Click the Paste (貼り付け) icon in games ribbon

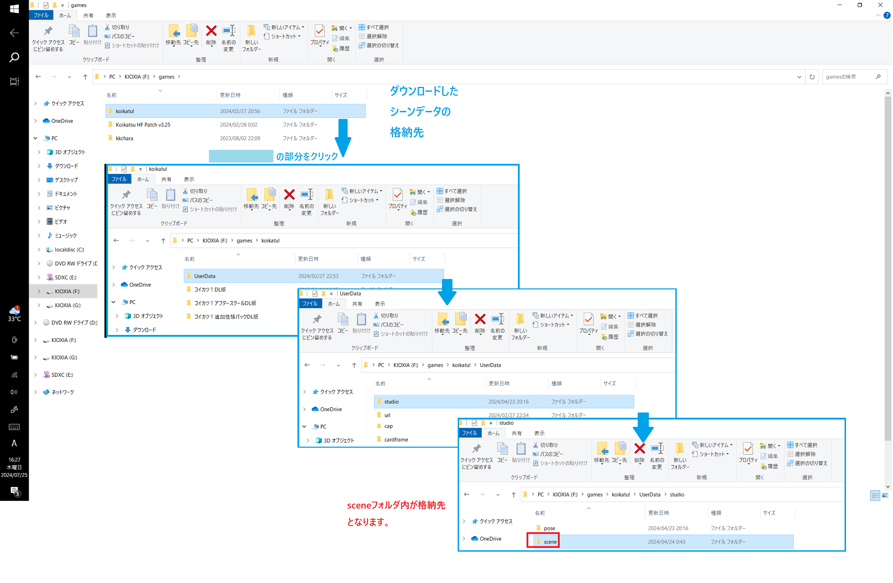[93, 35]
